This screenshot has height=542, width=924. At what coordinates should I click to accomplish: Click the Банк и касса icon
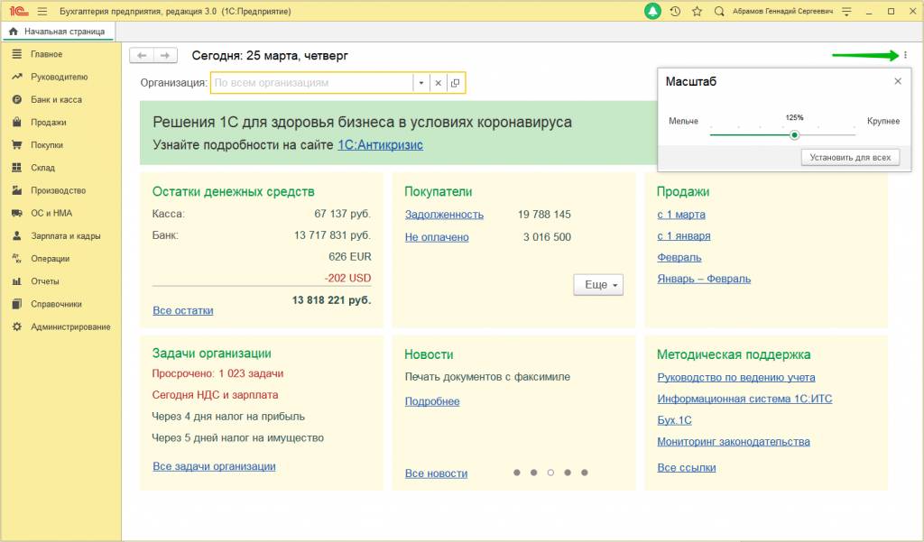pos(17,99)
